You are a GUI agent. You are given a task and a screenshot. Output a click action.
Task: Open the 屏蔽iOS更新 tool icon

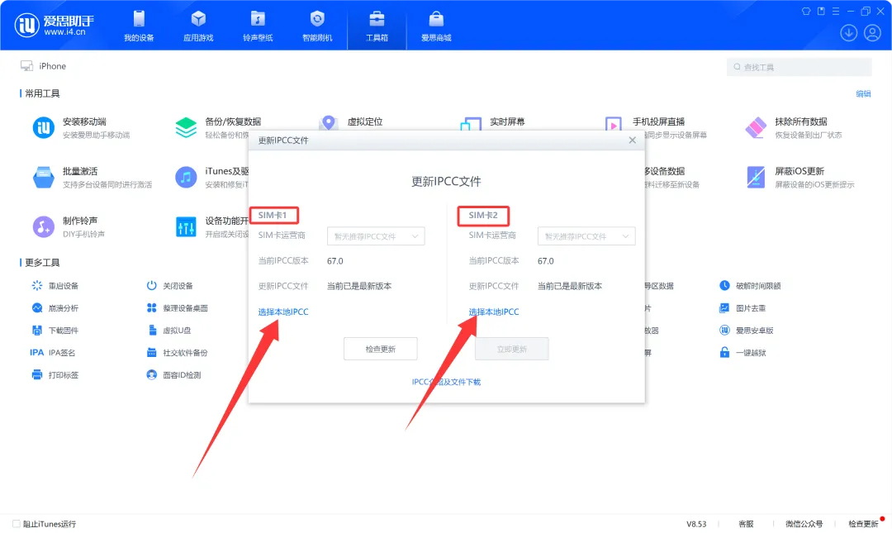click(x=756, y=177)
